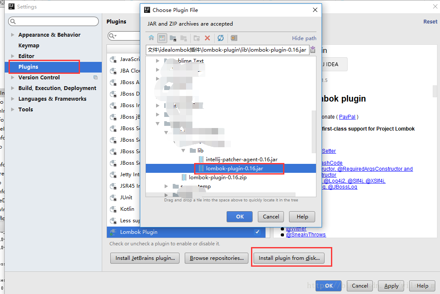Click the lombok-plugin-0.16.jar file icon
The width and height of the screenshot is (440, 294).
(x=201, y=168)
